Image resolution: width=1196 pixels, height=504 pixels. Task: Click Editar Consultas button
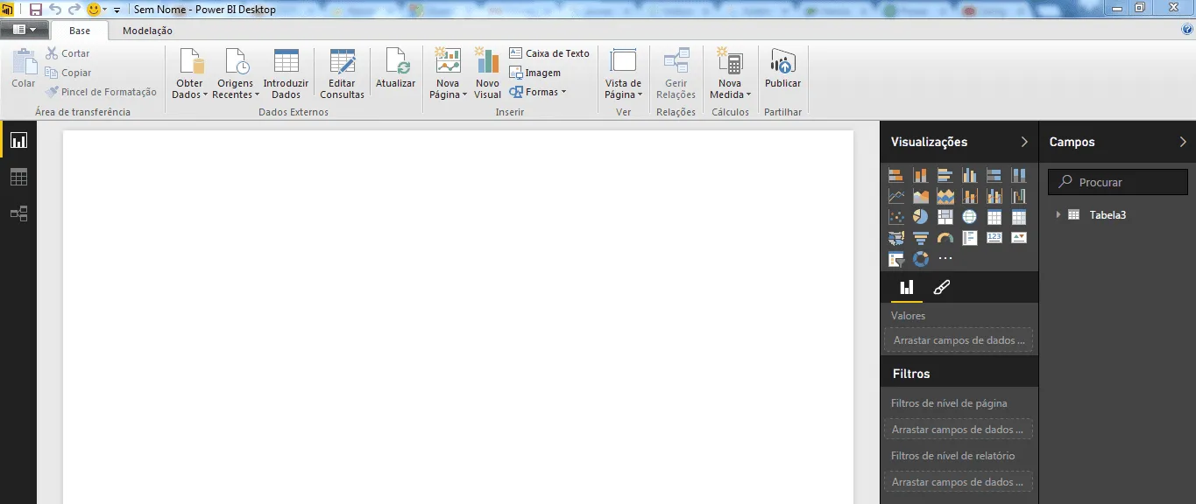click(x=342, y=73)
